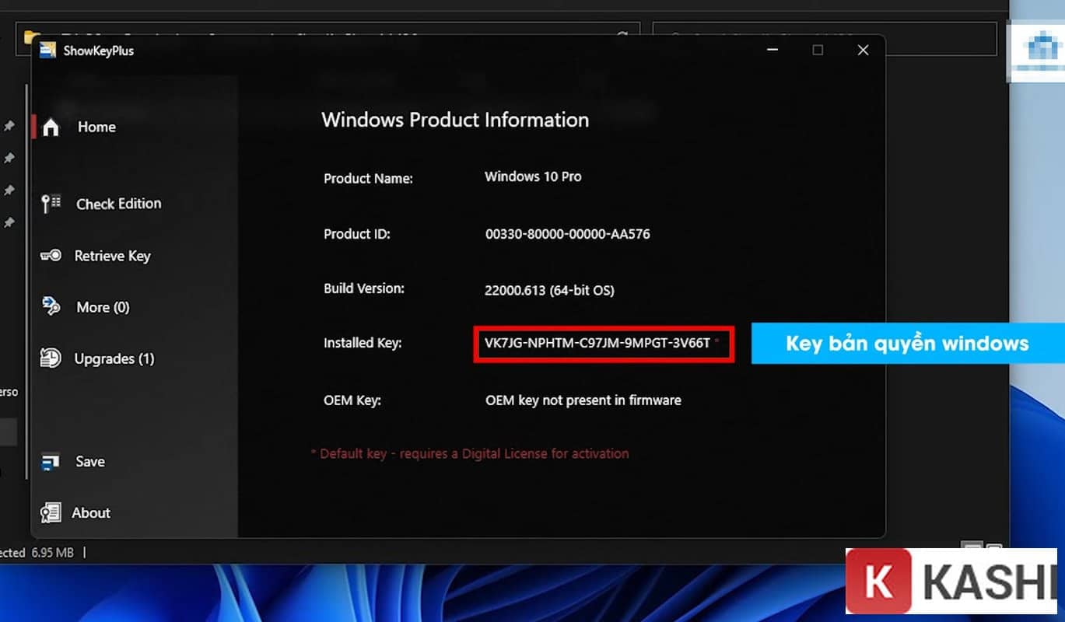Click the first pin icon in Explorer sidebar
1065x622 pixels.
point(9,125)
